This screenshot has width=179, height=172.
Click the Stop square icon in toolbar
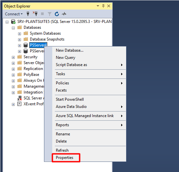(x=42, y=14)
